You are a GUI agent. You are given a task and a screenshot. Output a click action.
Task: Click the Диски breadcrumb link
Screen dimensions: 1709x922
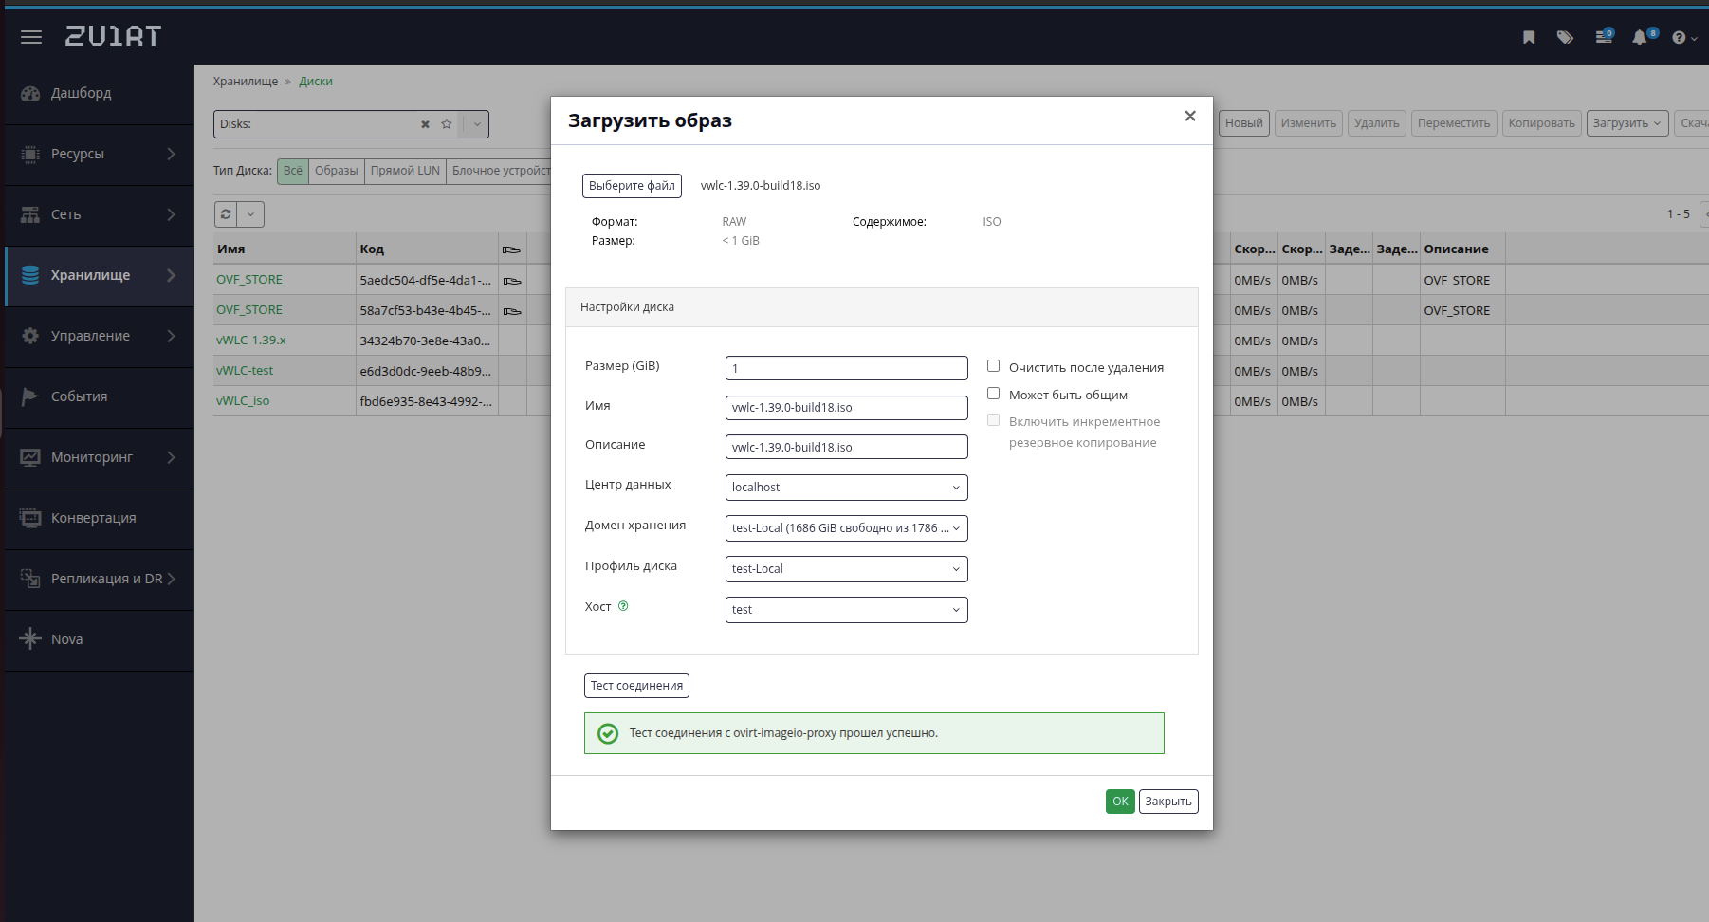pyautogui.click(x=316, y=82)
